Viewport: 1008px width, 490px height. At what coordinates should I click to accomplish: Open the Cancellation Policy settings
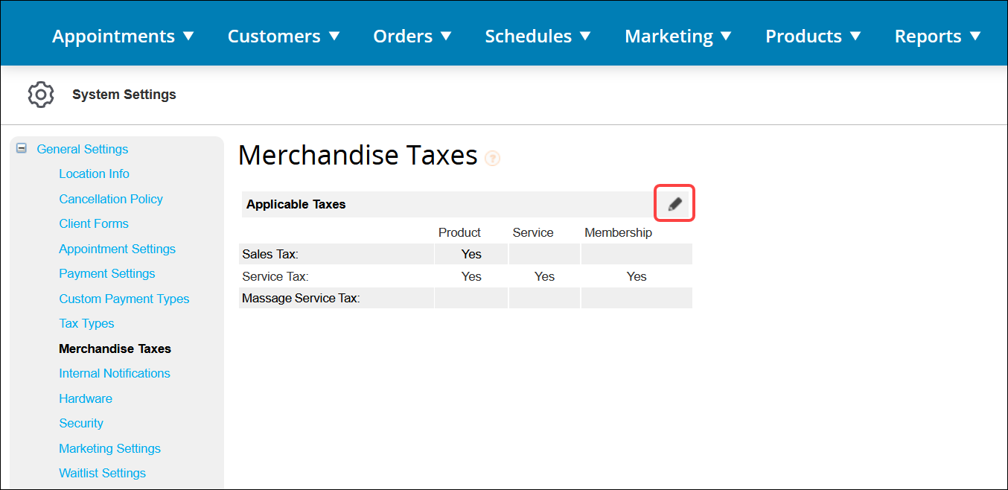pos(111,198)
